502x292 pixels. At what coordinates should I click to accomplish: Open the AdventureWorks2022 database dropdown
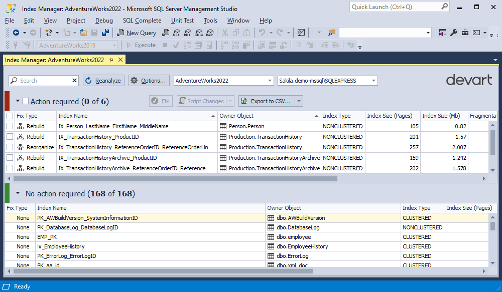269,80
